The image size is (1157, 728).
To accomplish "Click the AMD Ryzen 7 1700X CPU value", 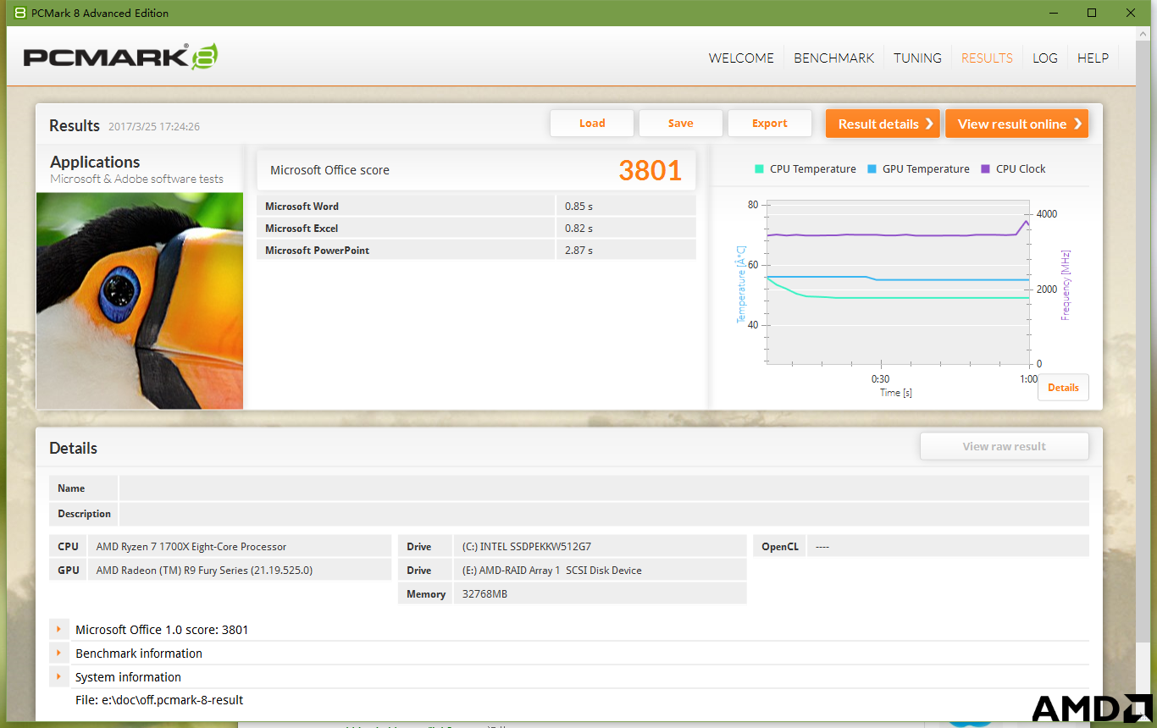I will 191,547.
